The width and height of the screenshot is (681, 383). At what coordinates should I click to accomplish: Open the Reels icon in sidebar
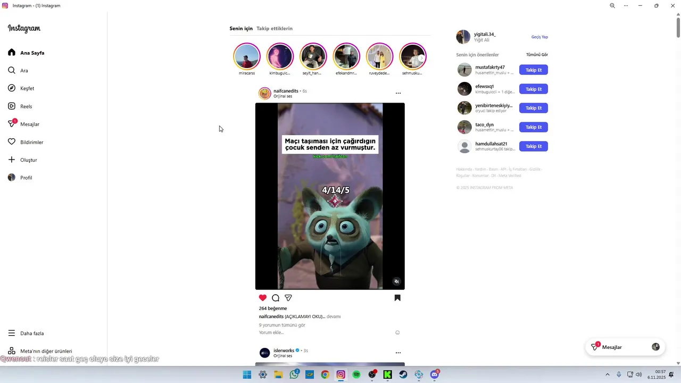(12, 106)
